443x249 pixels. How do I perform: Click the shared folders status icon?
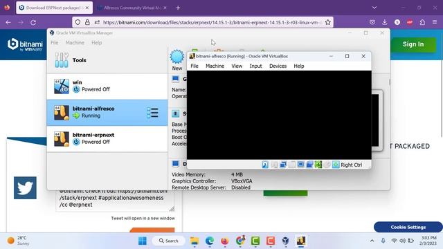309,165
